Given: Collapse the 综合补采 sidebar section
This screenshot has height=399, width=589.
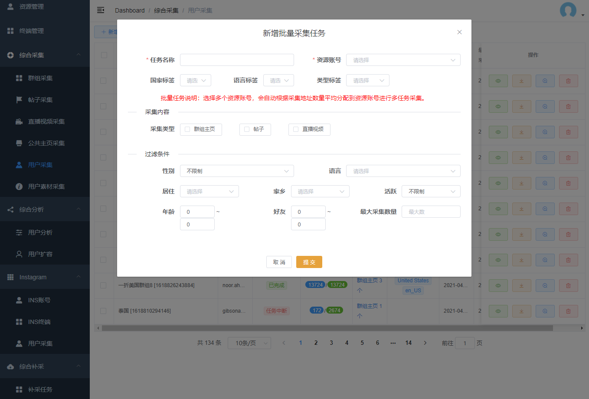Looking at the screenshot, I should pos(45,366).
